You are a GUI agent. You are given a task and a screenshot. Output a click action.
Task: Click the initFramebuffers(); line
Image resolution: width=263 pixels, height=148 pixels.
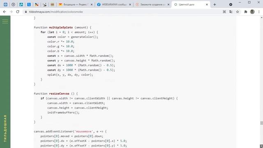pos(63,112)
